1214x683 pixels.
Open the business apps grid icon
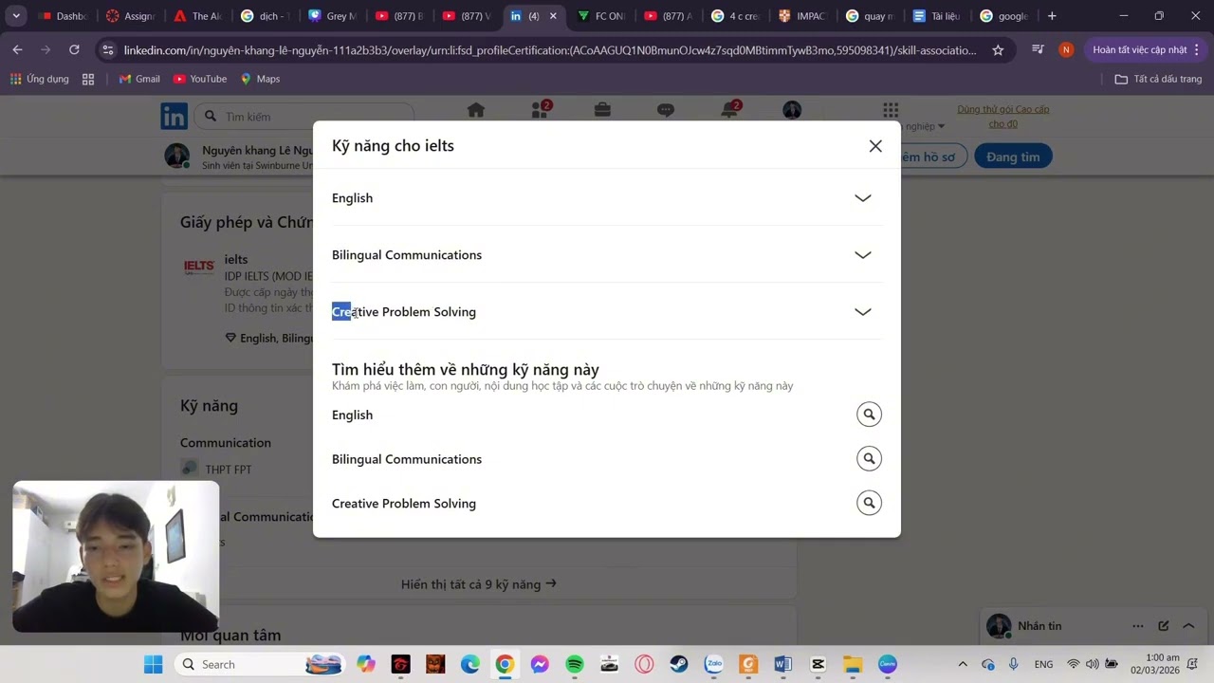point(890,110)
